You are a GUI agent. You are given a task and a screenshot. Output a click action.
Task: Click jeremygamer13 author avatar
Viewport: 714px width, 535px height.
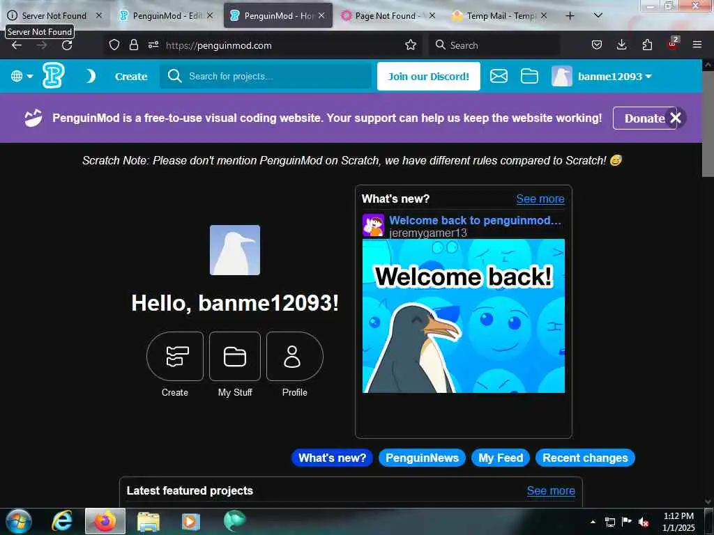coord(373,225)
